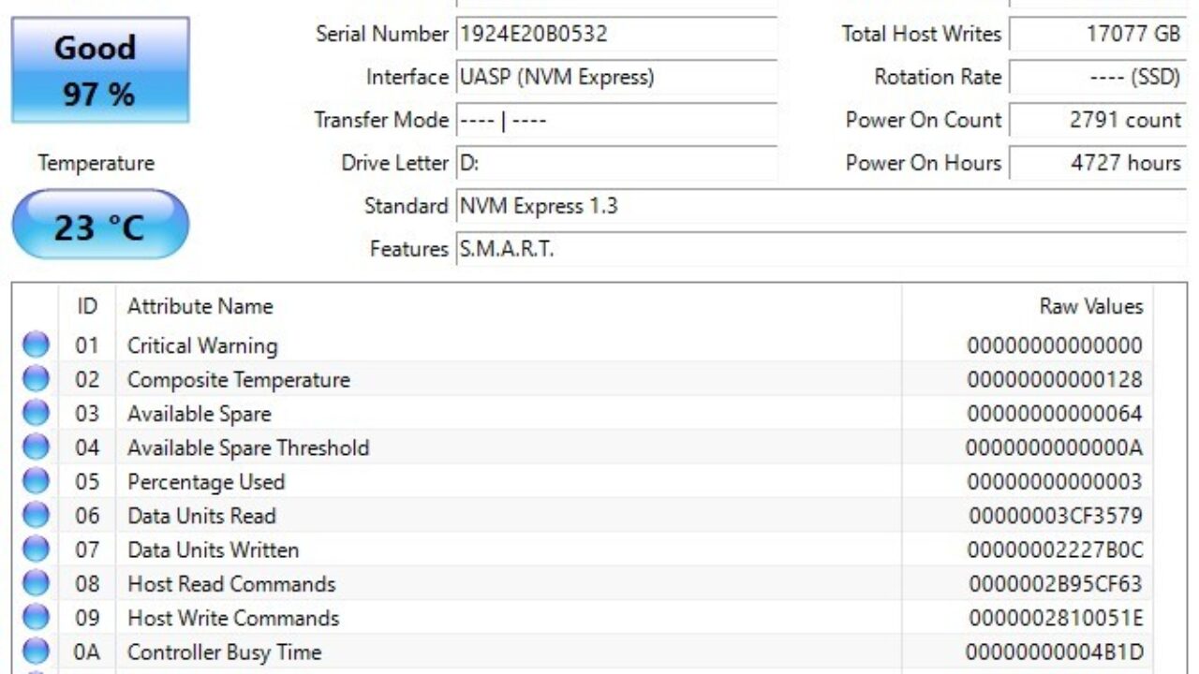Click the indicator next to Controller Busy Time

coord(36,652)
